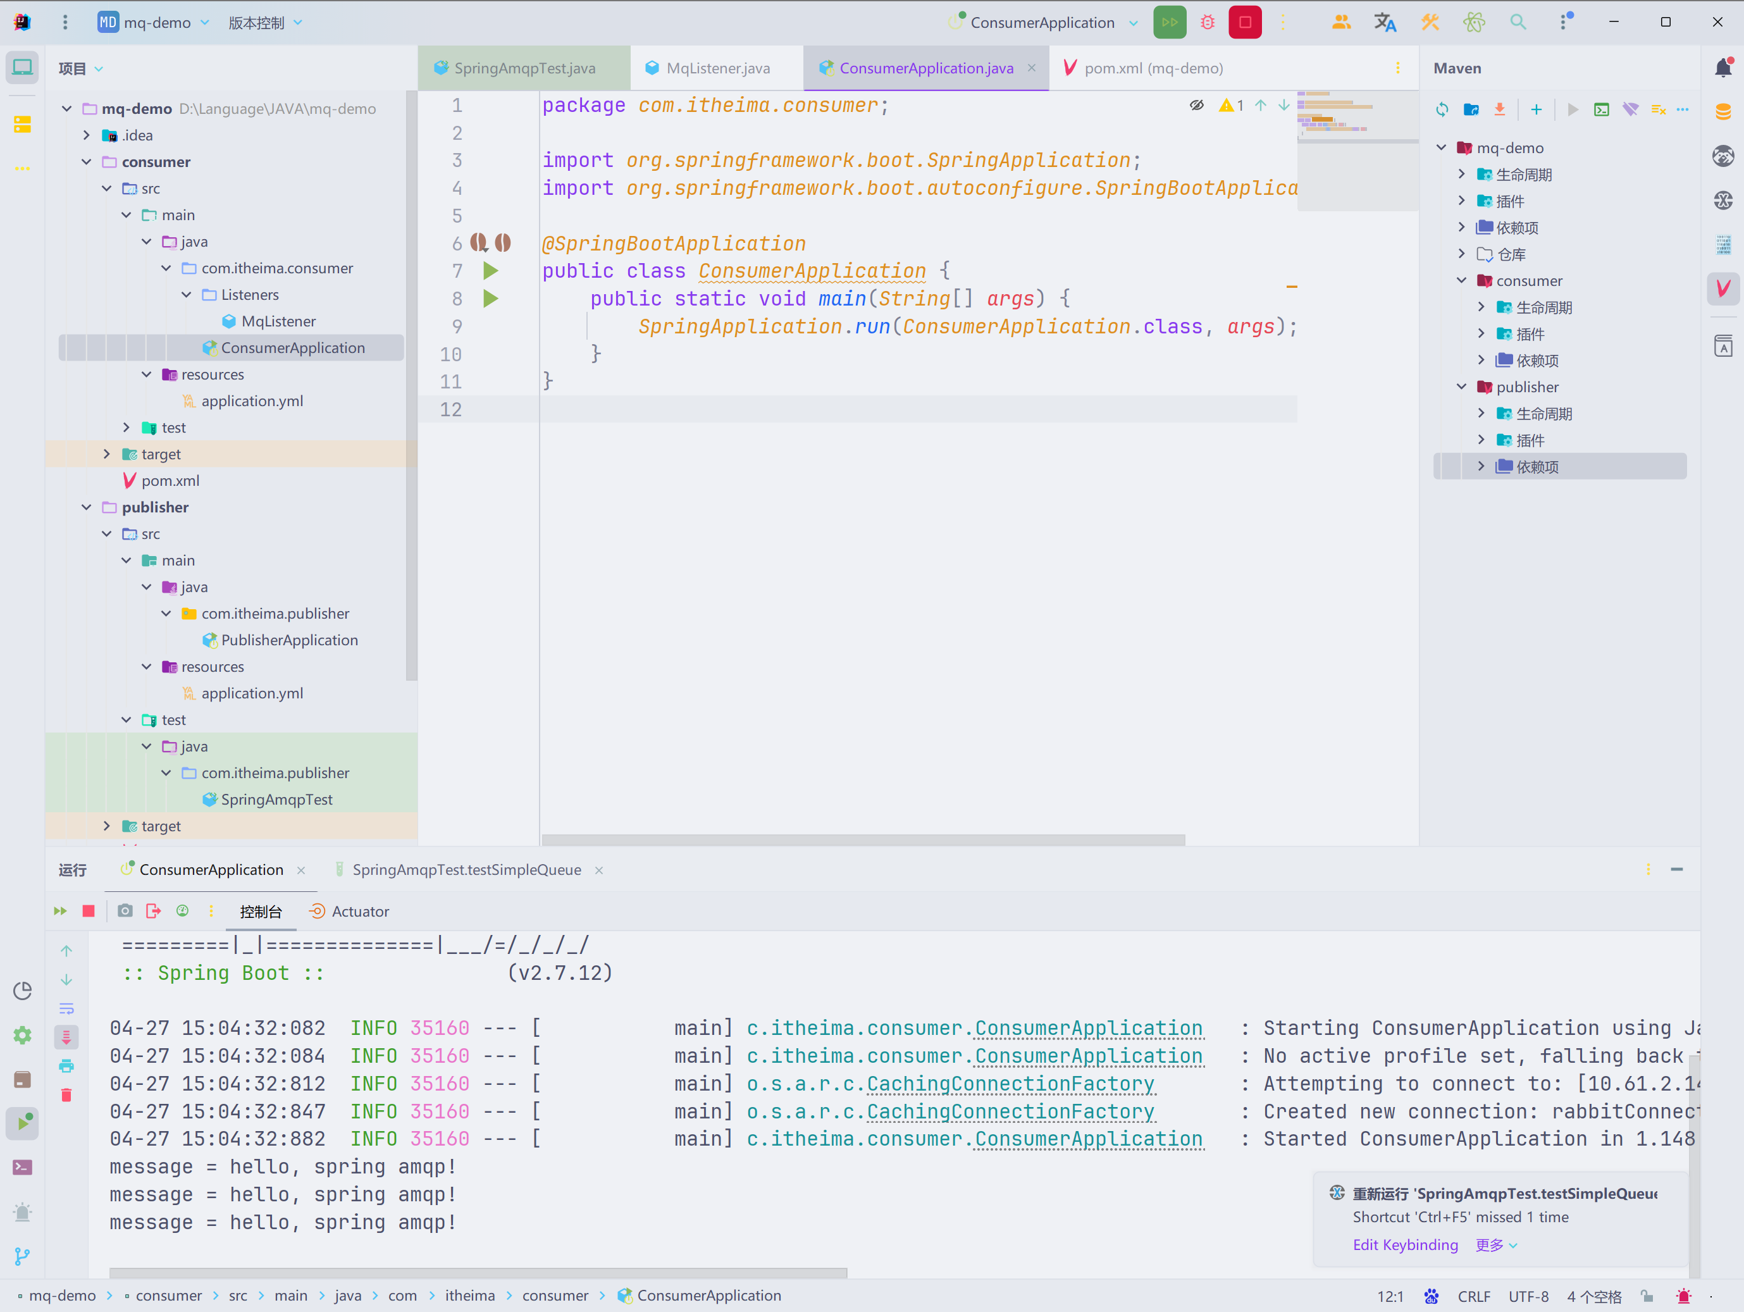
Task: Click the trash clear console icon
Action: [66, 1094]
